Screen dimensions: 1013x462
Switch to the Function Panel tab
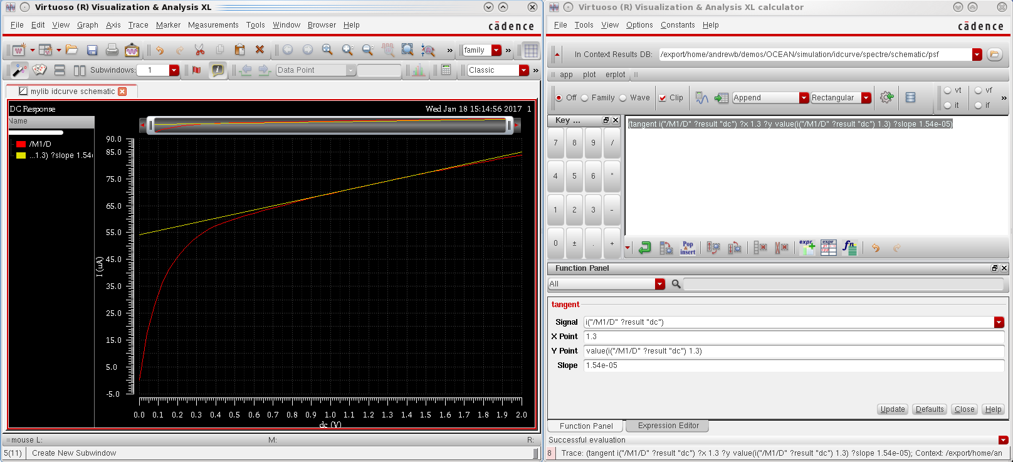[586, 426]
